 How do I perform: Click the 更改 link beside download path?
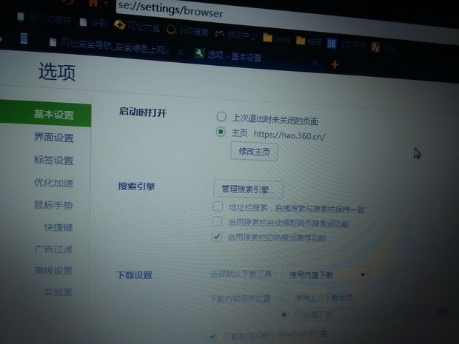[x=442, y=311]
